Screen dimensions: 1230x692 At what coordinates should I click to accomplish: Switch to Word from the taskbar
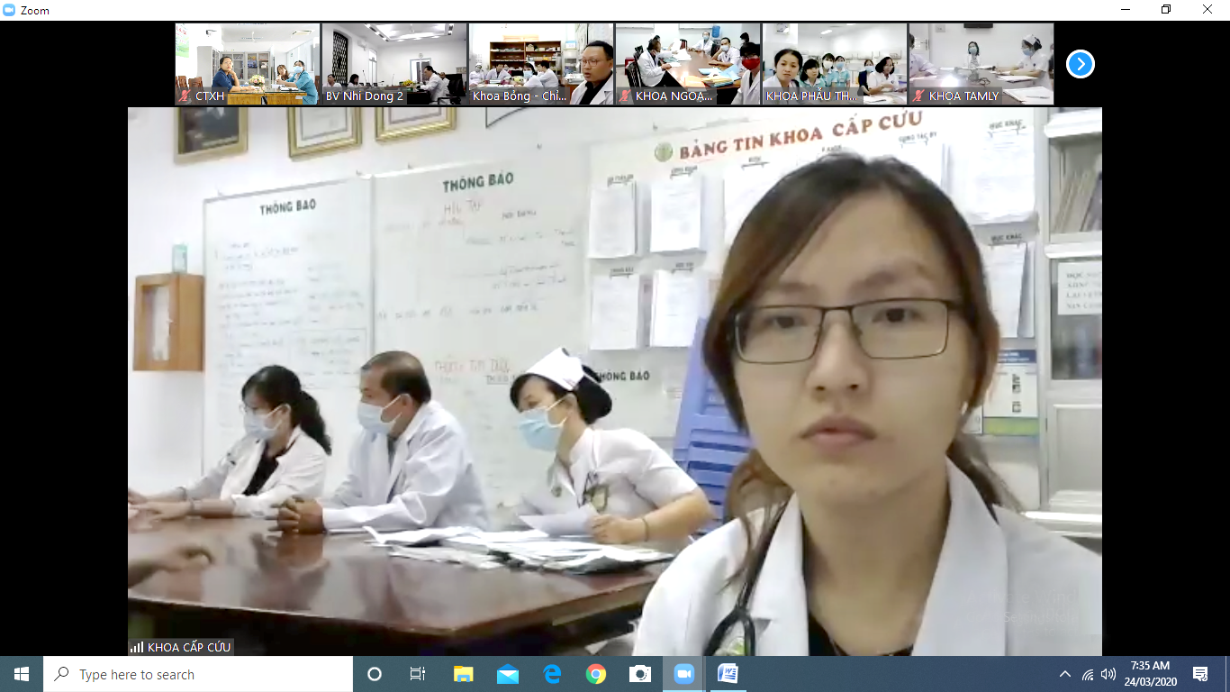728,674
